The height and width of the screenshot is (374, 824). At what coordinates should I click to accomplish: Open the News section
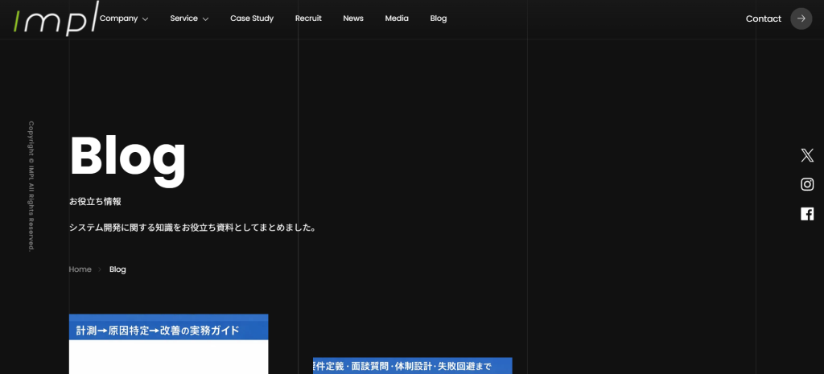353,18
